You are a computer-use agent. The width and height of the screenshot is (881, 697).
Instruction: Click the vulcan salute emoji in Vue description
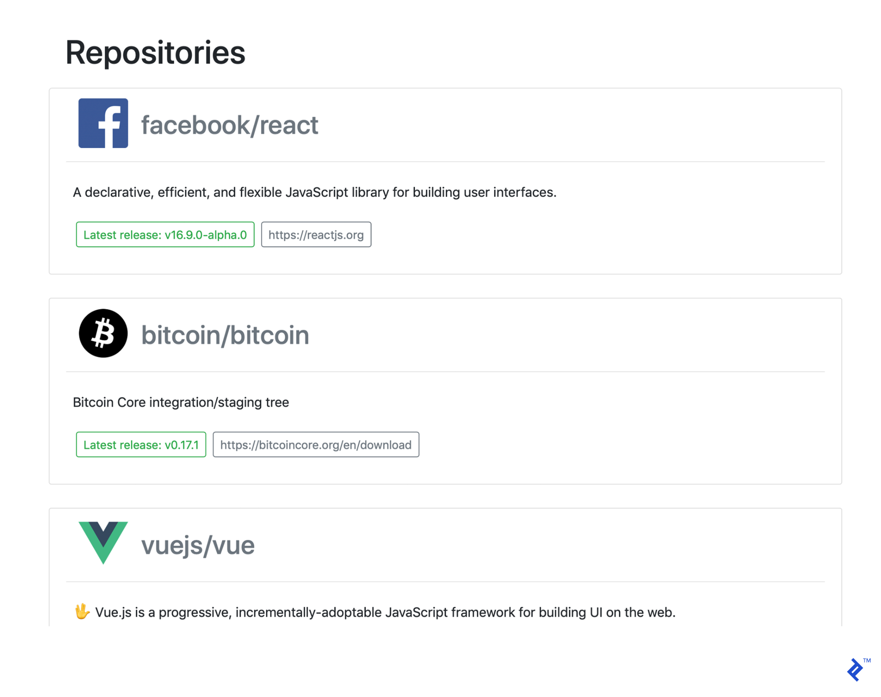point(82,611)
